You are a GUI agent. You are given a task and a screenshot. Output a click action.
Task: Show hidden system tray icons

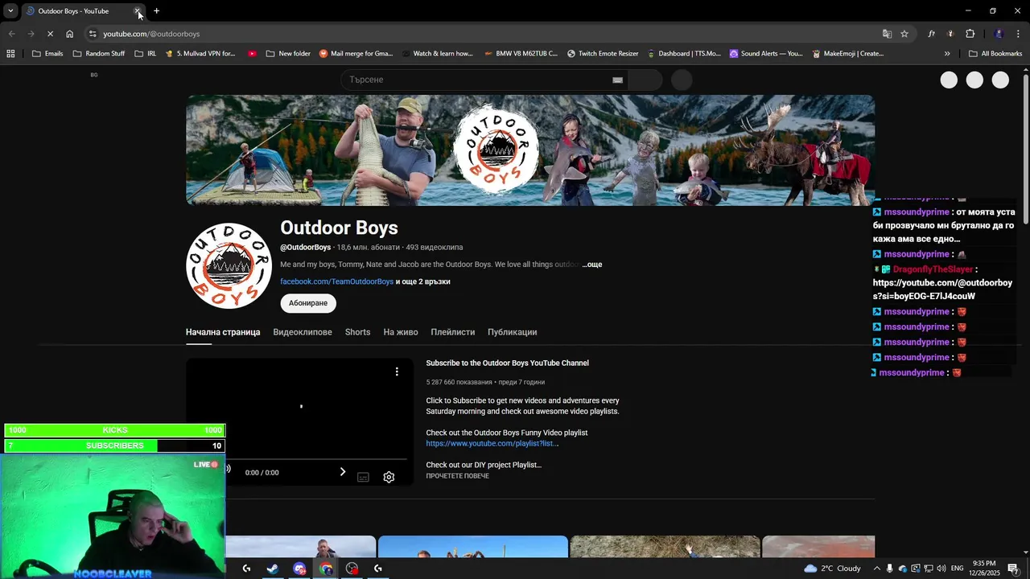(x=876, y=569)
